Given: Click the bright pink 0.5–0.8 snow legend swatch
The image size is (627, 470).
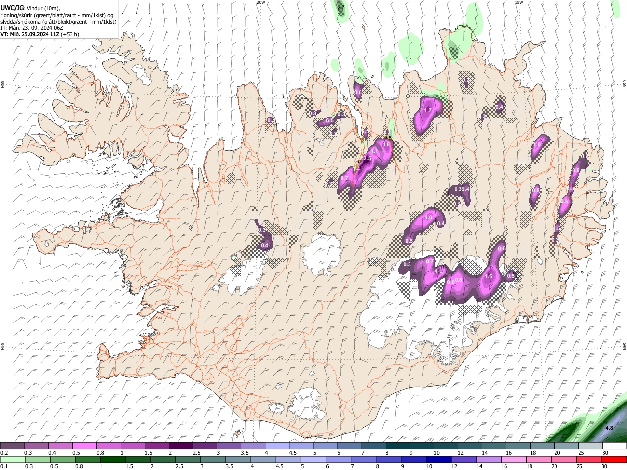Looking at the screenshot, I should tap(85, 446).
